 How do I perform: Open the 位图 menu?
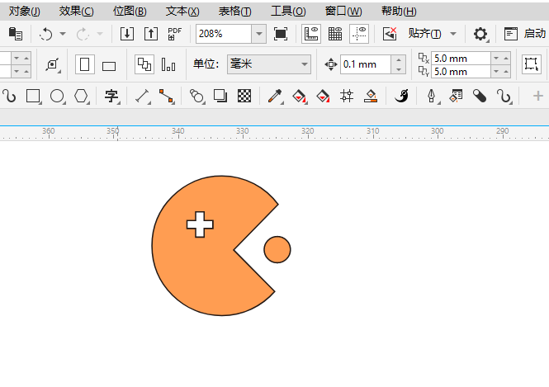[x=130, y=11]
